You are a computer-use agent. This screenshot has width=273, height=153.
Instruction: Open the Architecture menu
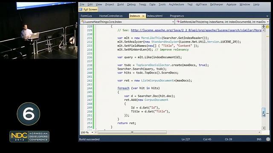(x=176, y=5)
